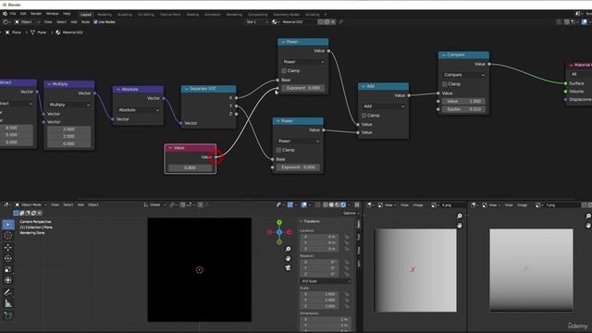Click the zoom icon in the Y.png image editor
592x333 pixels.
[588, 216]
